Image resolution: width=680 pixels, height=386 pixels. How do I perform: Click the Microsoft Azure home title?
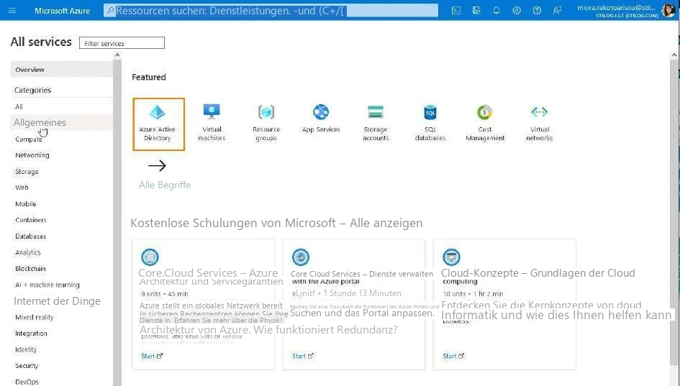coord(62,10)
